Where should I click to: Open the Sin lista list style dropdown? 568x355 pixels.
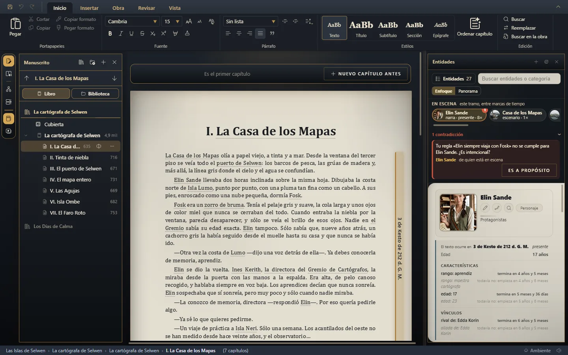coord(250,21)
